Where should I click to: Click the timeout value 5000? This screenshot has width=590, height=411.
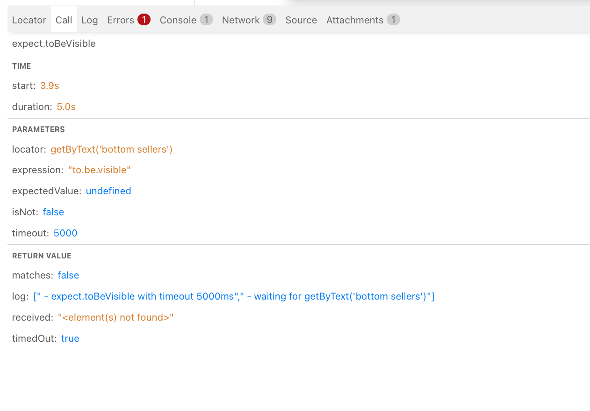[65, 233]
